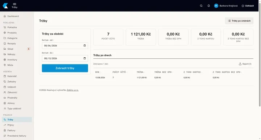261x140 pixels.
Task: Open Produkty section
Action: point(17,33)
